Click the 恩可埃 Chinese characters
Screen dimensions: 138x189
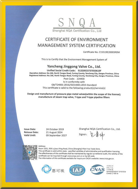pos(58,171)
